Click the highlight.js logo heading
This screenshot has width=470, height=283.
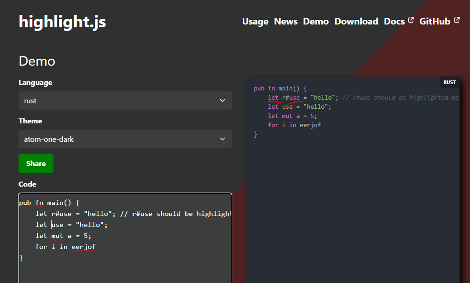[62, 21]
